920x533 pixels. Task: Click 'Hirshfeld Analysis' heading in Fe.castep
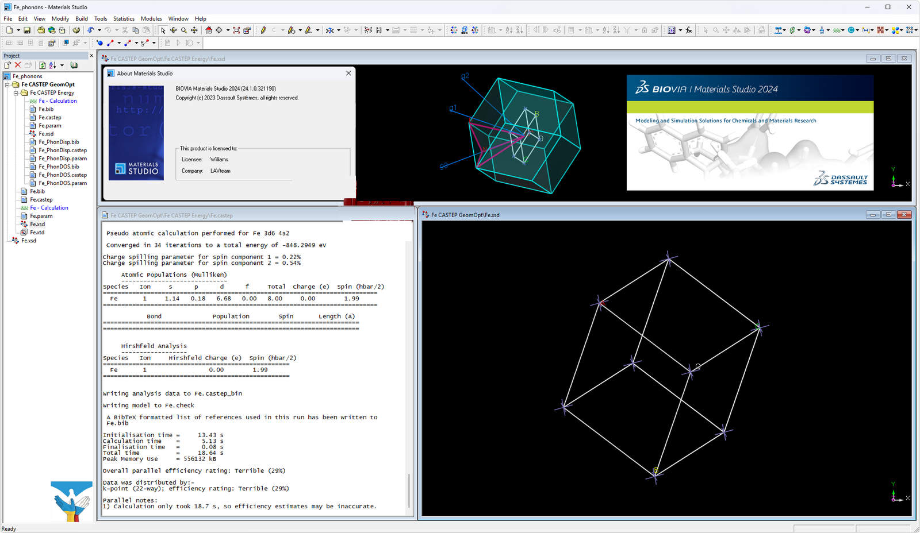click(154, 346)
